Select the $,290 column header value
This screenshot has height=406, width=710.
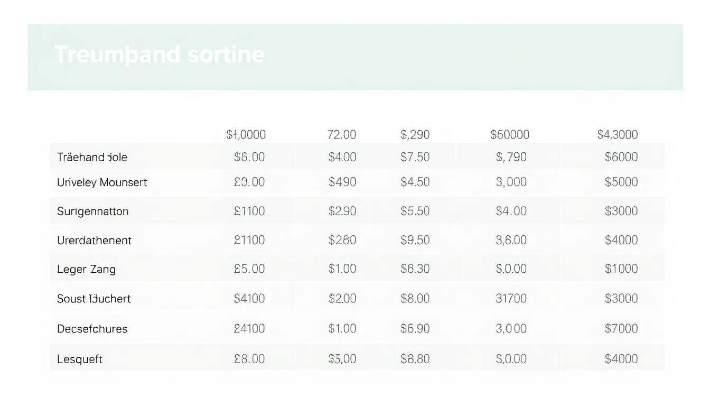click(415, 134)
